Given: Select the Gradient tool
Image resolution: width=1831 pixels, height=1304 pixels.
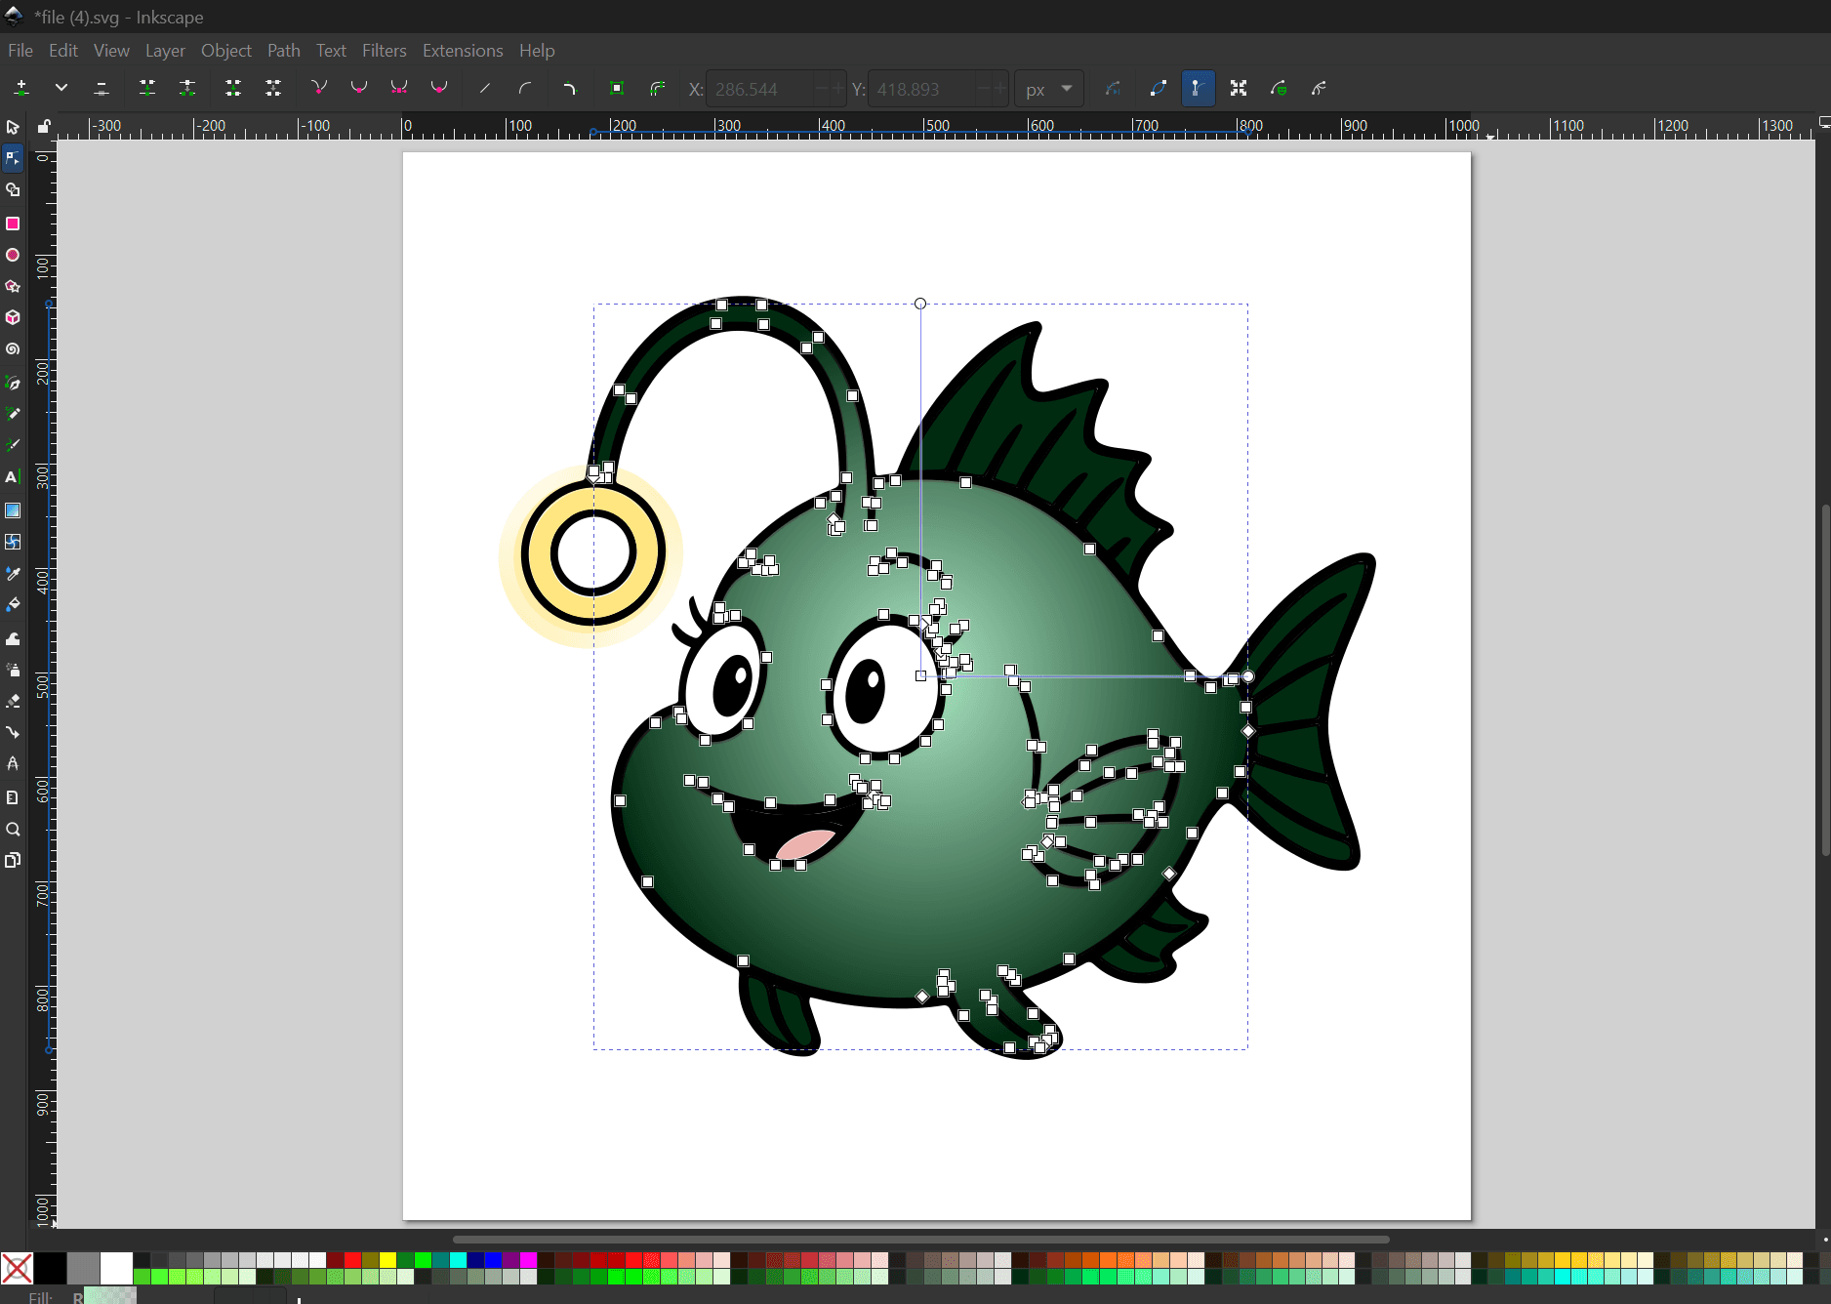Looking at the screenshot, I should click(x=13, y=510).
